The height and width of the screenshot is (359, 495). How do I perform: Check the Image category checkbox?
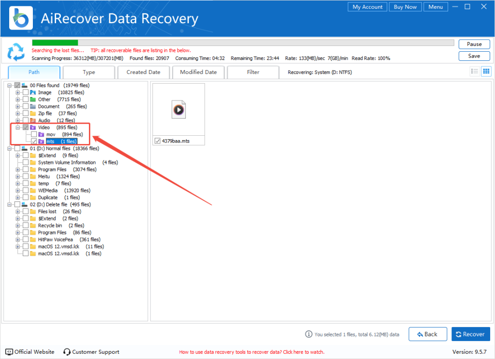[25, 92]
